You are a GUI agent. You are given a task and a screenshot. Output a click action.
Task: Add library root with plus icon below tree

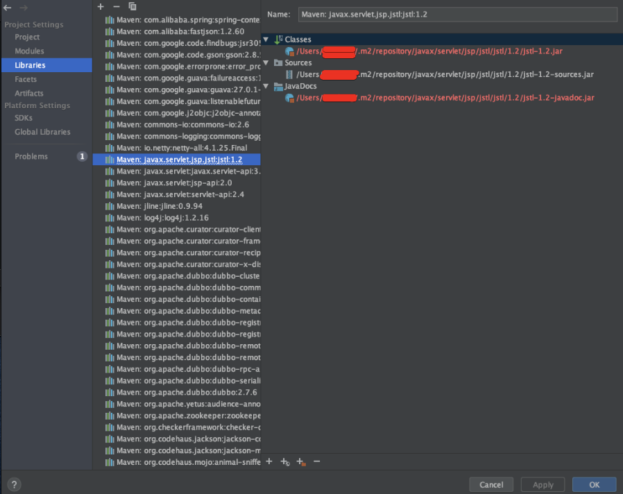[269, 461]
